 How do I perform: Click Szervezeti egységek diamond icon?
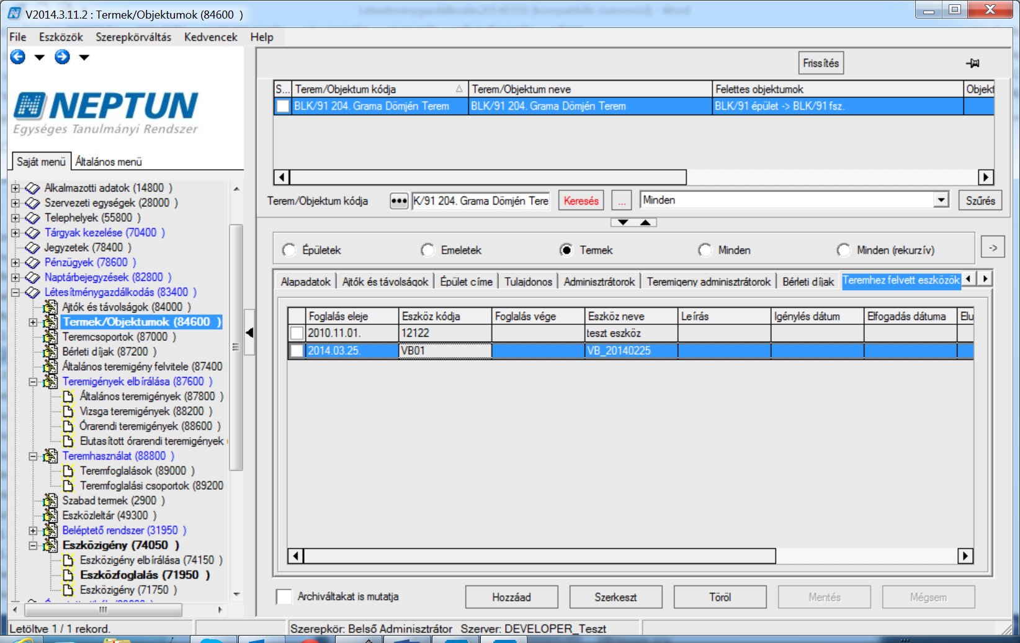pos(32,203)
